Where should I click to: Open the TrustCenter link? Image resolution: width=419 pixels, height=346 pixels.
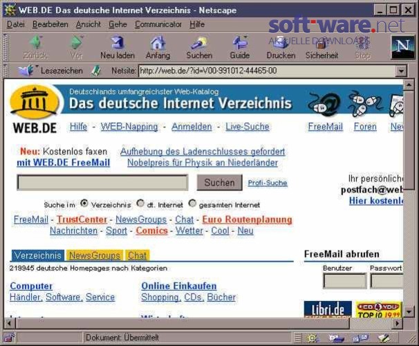pyautogui.click(x=82, y=219)
